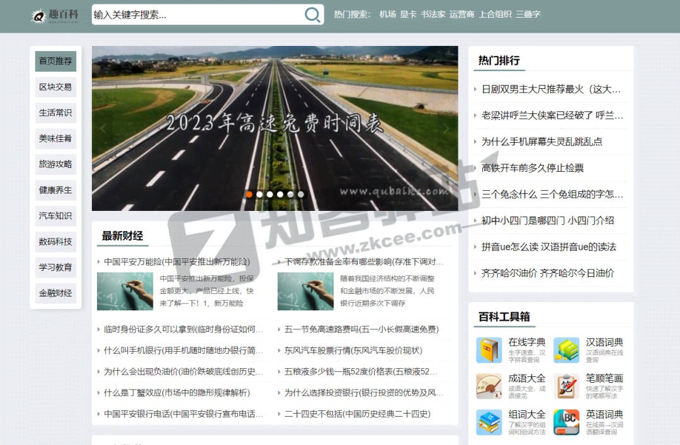Image resolution: width=680 pixels, height=445 pixels.
Task: Open the 组词大全 tool icon
Action: [x=489, y=422]
